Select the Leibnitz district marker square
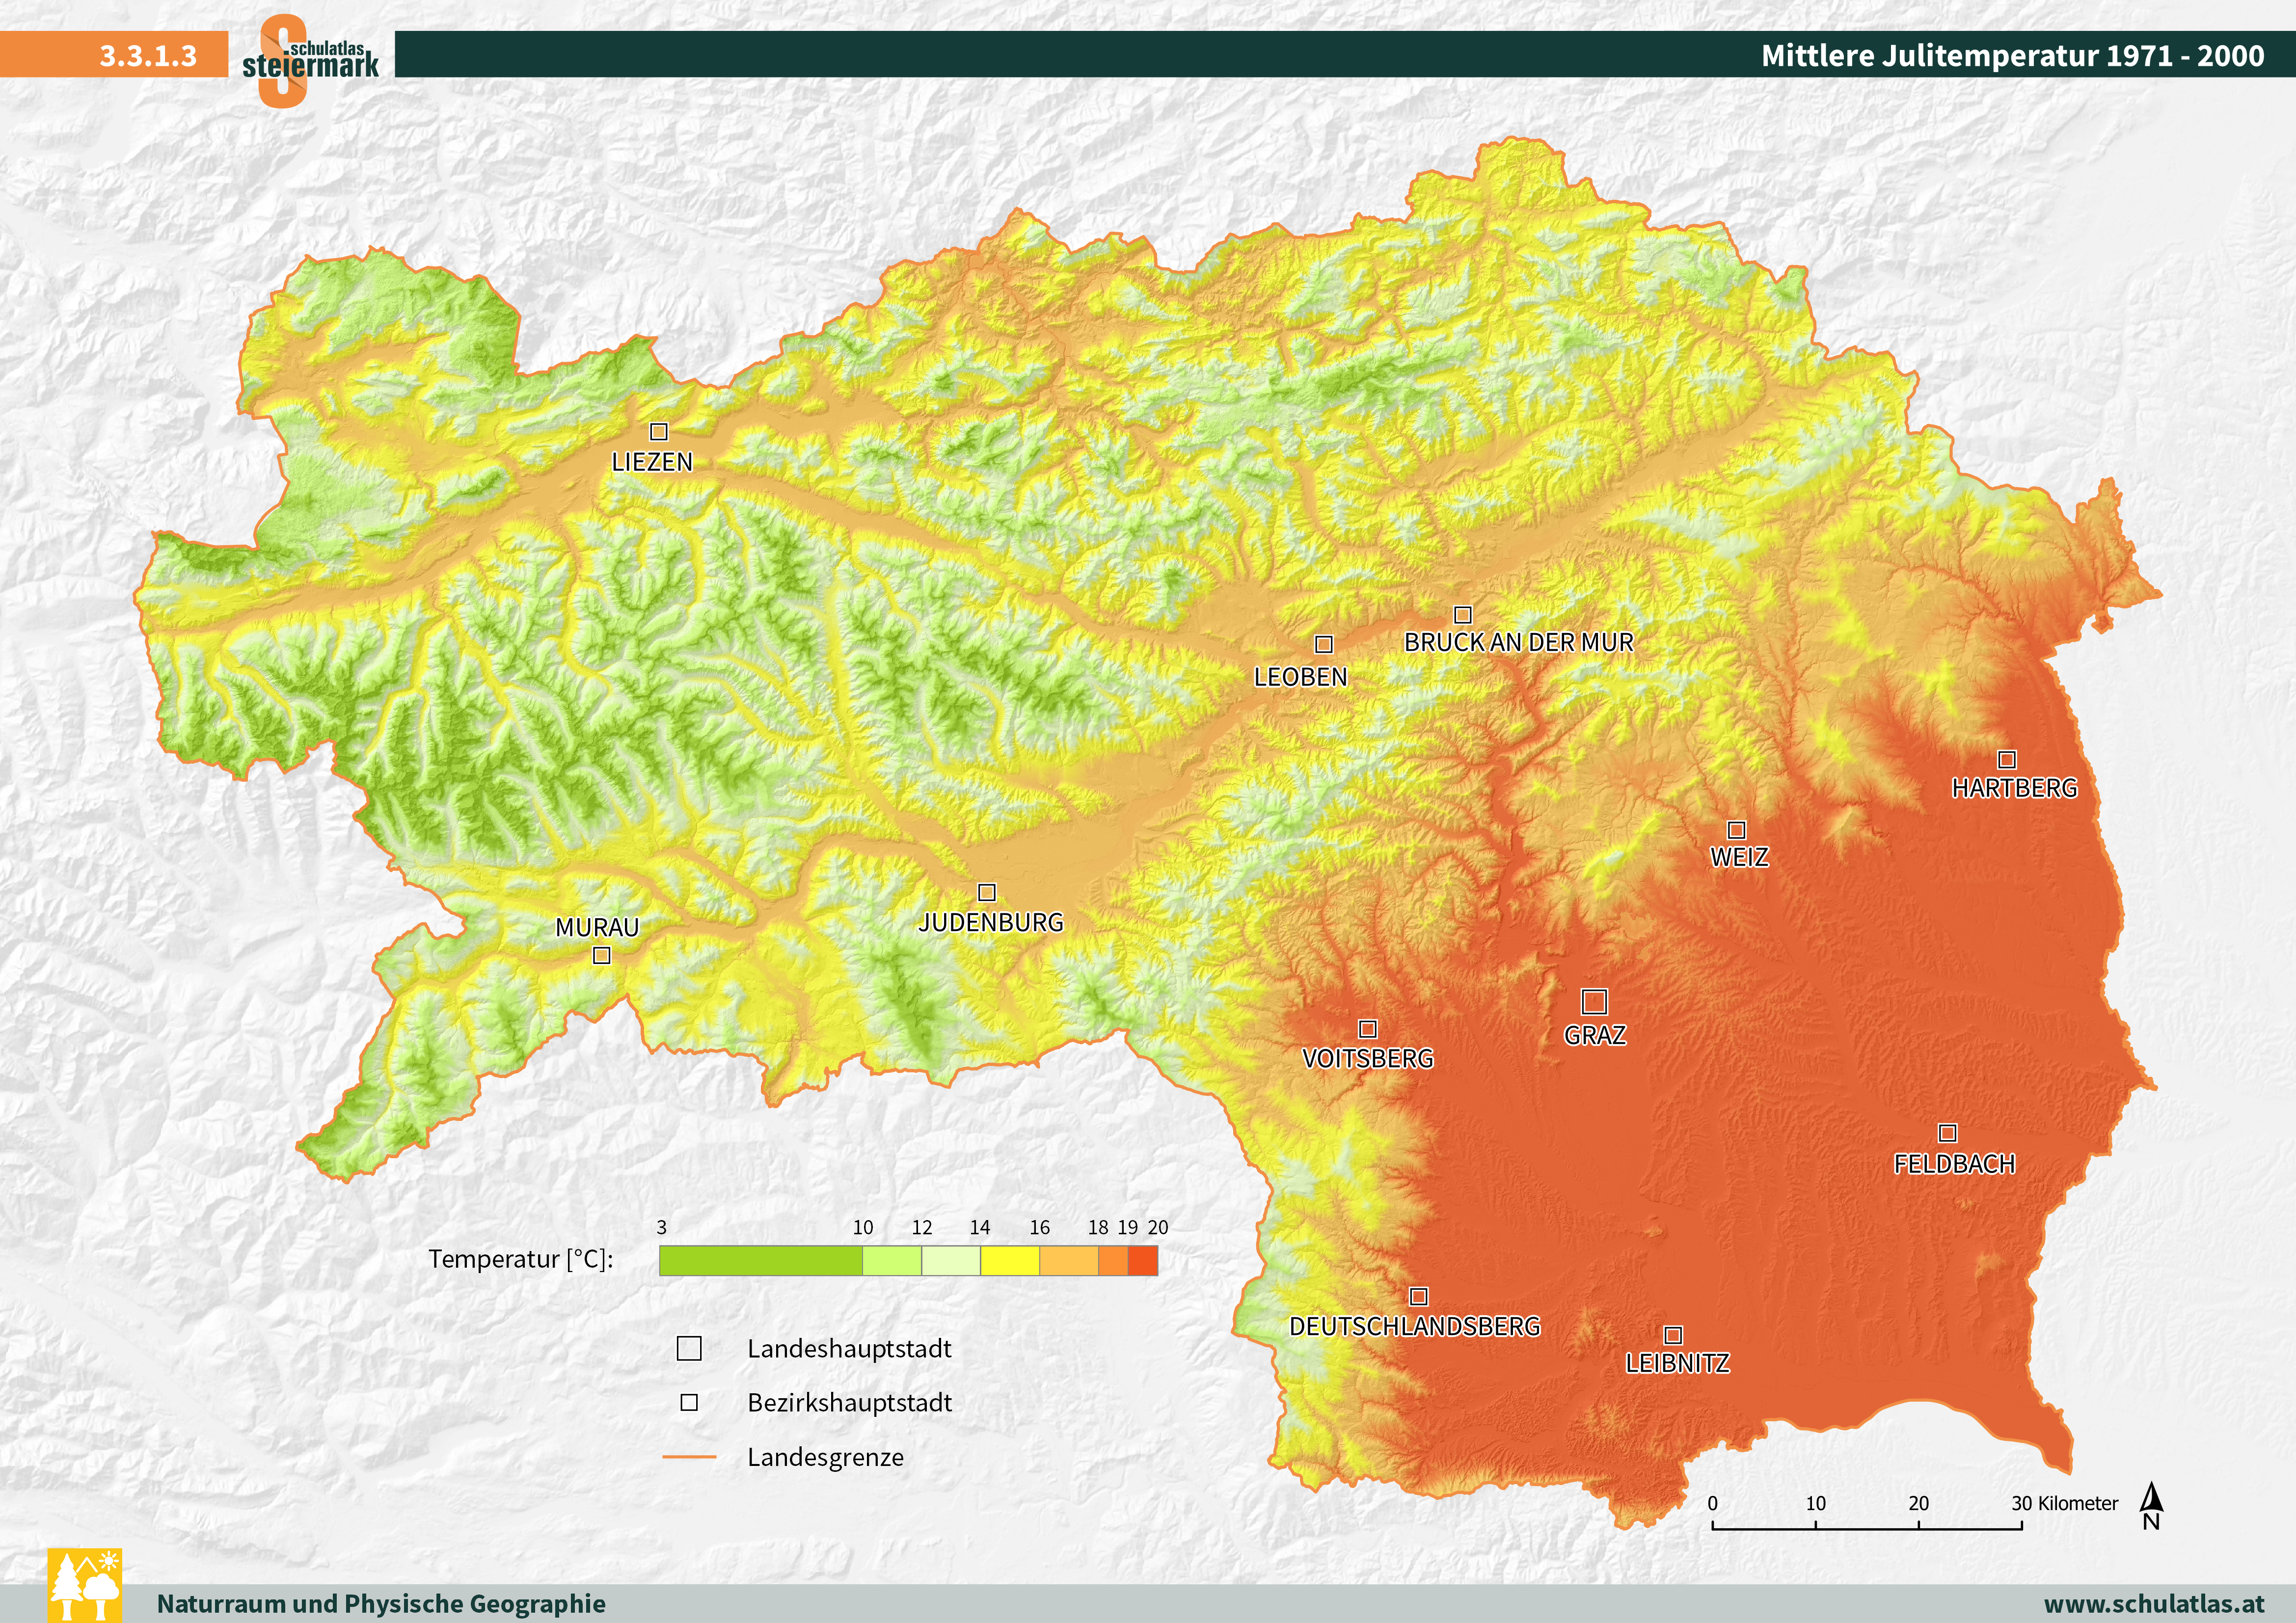The image size is (2296, 1623). pos(1673,1335)
